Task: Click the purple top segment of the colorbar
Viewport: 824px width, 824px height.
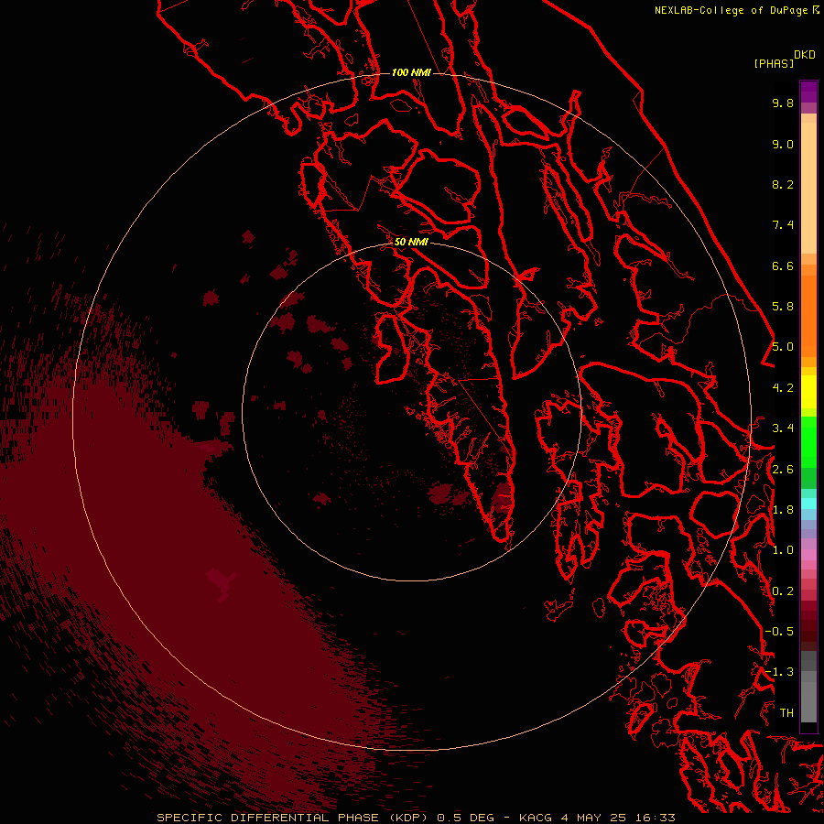Action: click(x=808, y=92)
